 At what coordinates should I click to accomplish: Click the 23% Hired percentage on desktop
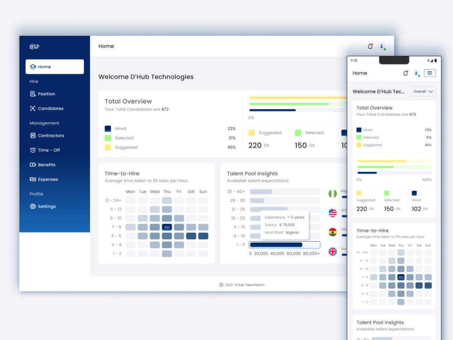pyautogui.click(x=231, y=129)
